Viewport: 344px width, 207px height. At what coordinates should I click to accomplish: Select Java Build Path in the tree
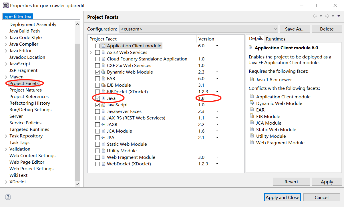click(x=25, y=31)
